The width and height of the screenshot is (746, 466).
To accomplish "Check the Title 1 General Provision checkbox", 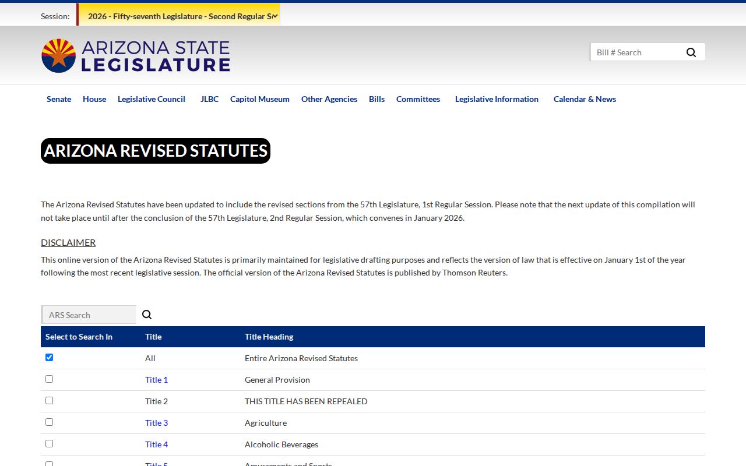I will (49, 379).
